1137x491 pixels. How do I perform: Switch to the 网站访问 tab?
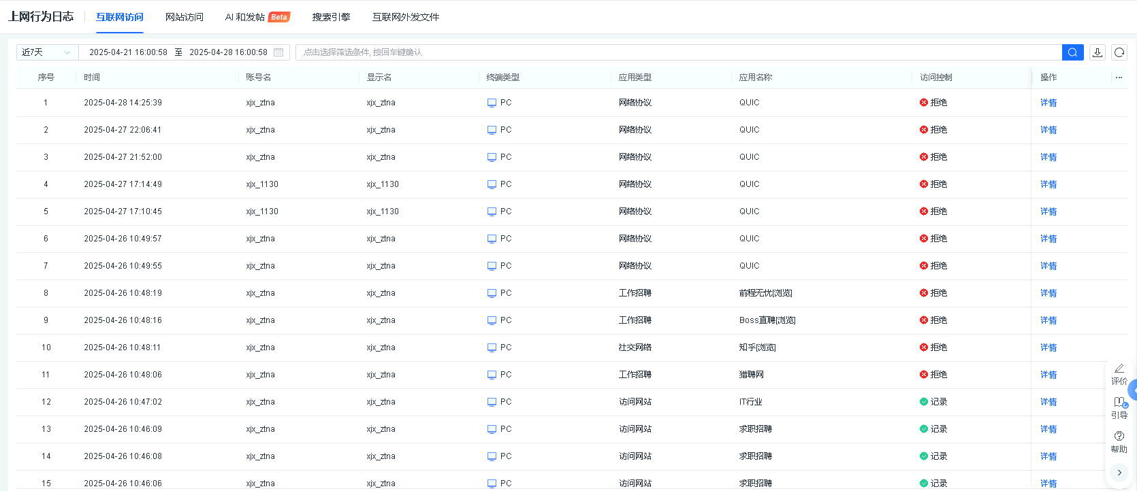(185, 17)
